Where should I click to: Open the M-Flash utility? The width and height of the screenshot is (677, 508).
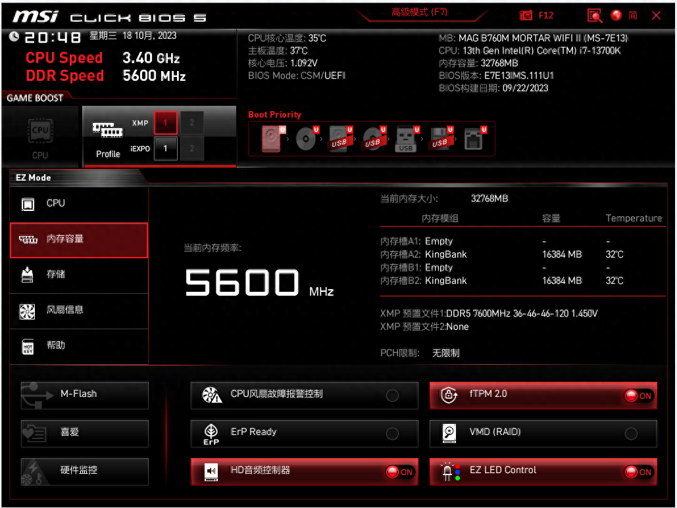tap(85, 395)
